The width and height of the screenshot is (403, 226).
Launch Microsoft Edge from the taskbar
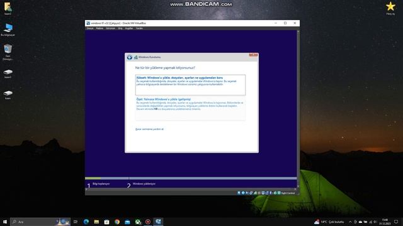tap(86, 222)
